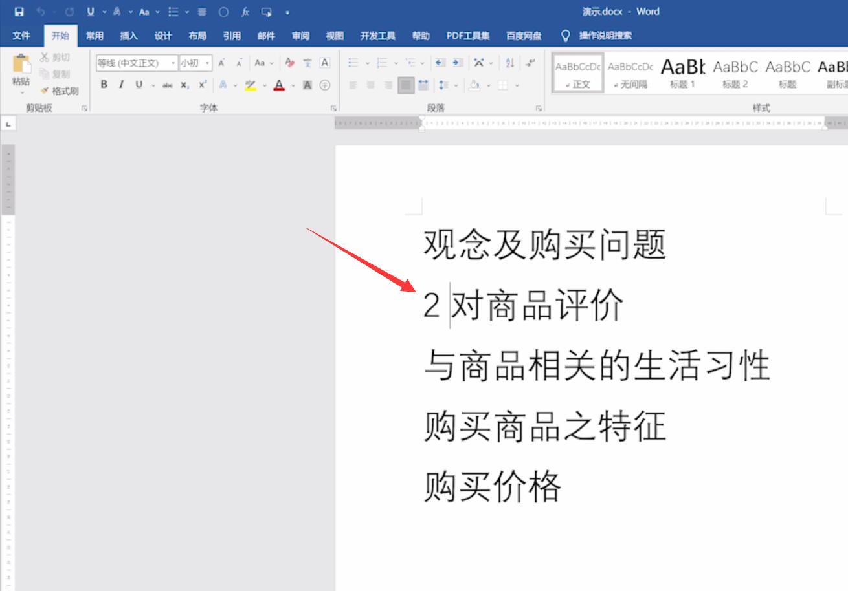This screenshot has width=848, height=591.
Task: Click the tab selector L at ruler corner
Action: 8,123
